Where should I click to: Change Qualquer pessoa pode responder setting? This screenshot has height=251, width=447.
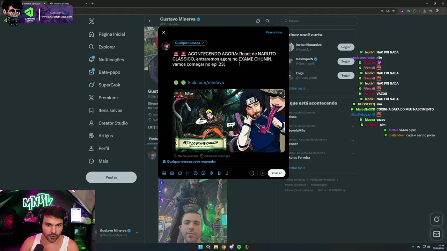point(189,162)
